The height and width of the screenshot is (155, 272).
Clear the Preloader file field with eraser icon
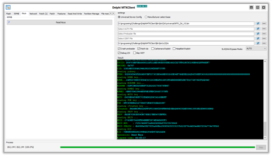(258, 34)
